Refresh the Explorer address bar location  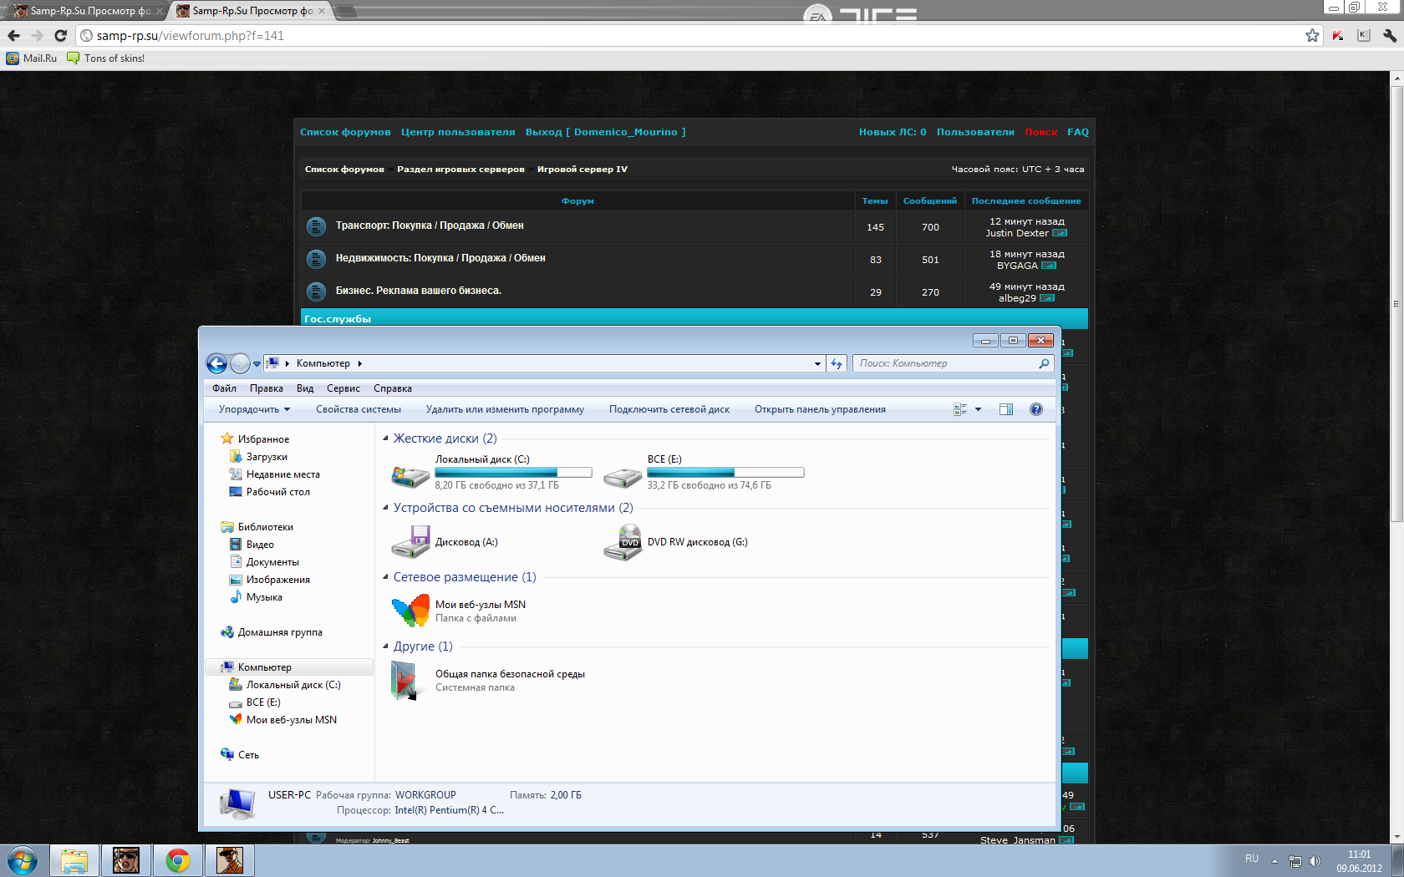point(837,363)
